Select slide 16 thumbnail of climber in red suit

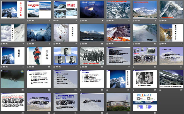39,56
